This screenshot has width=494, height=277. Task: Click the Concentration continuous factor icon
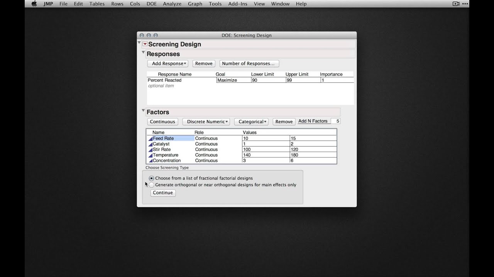tap(151, 161)
